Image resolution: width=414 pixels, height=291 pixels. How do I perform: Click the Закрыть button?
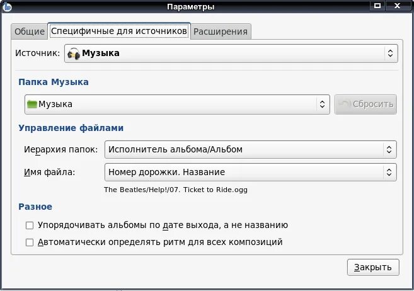point(373,268)
